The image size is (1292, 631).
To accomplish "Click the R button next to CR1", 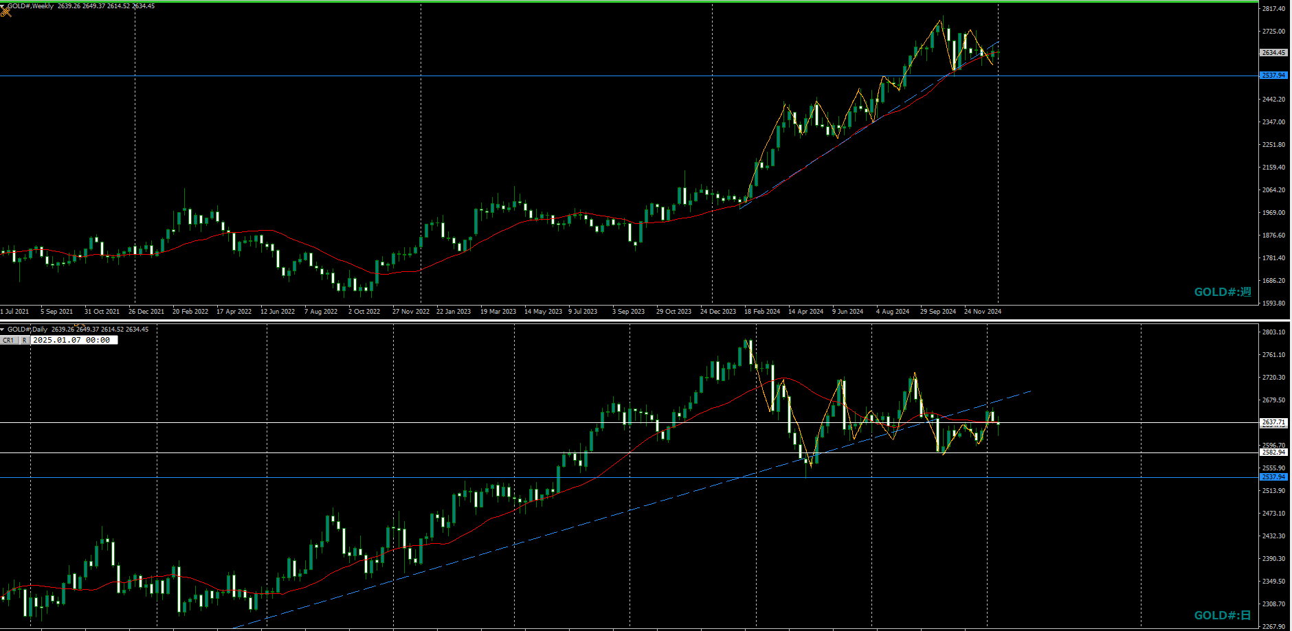I will (x=24, y=340).
